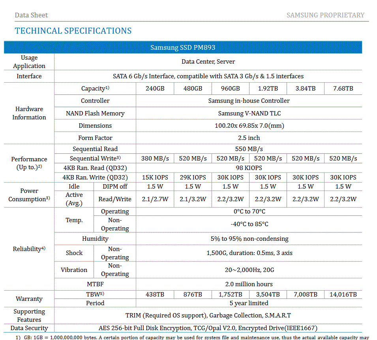377x340 pixels.
Task: Click the Reliability row label
Action: coord(29,249)
